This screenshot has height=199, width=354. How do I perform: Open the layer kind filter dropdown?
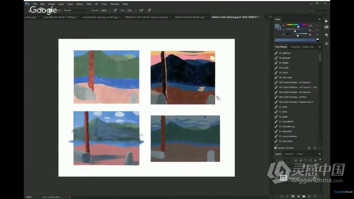(283, 160)
